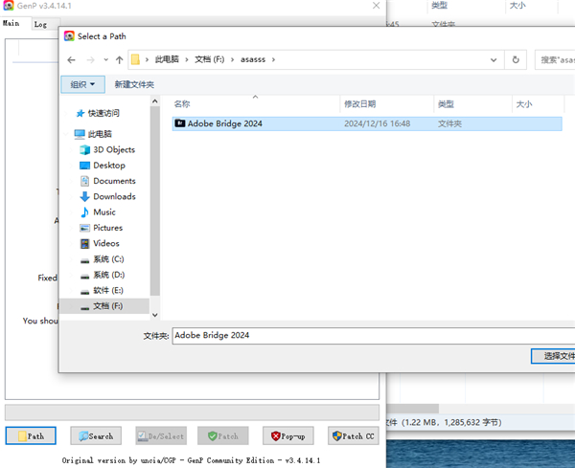Click the Patch CC button in GenP
Image resolution: width=575 pixels, height=468 pixels.
(x=353, y=436)
